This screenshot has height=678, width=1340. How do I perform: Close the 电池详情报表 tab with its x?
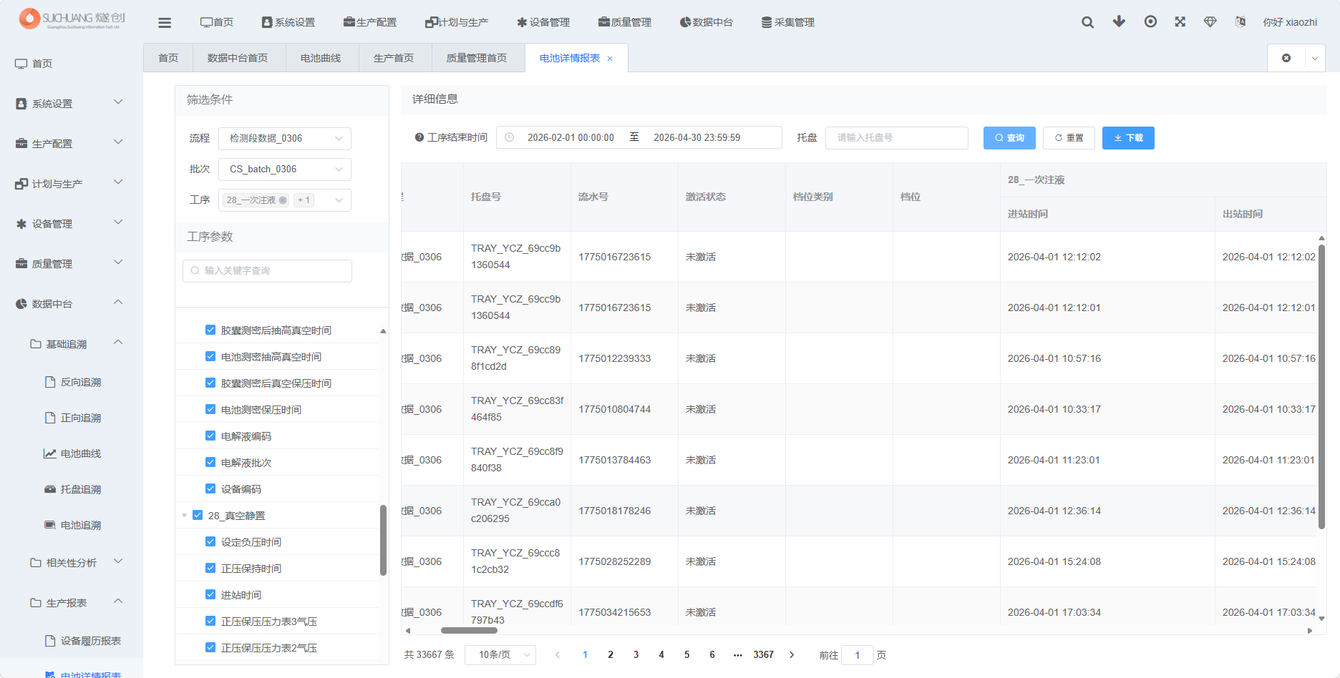(610, 59)
